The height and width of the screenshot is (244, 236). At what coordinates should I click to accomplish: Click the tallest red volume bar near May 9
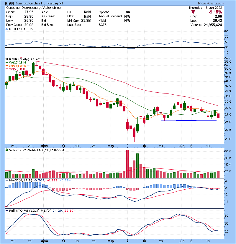click(127, 164)
